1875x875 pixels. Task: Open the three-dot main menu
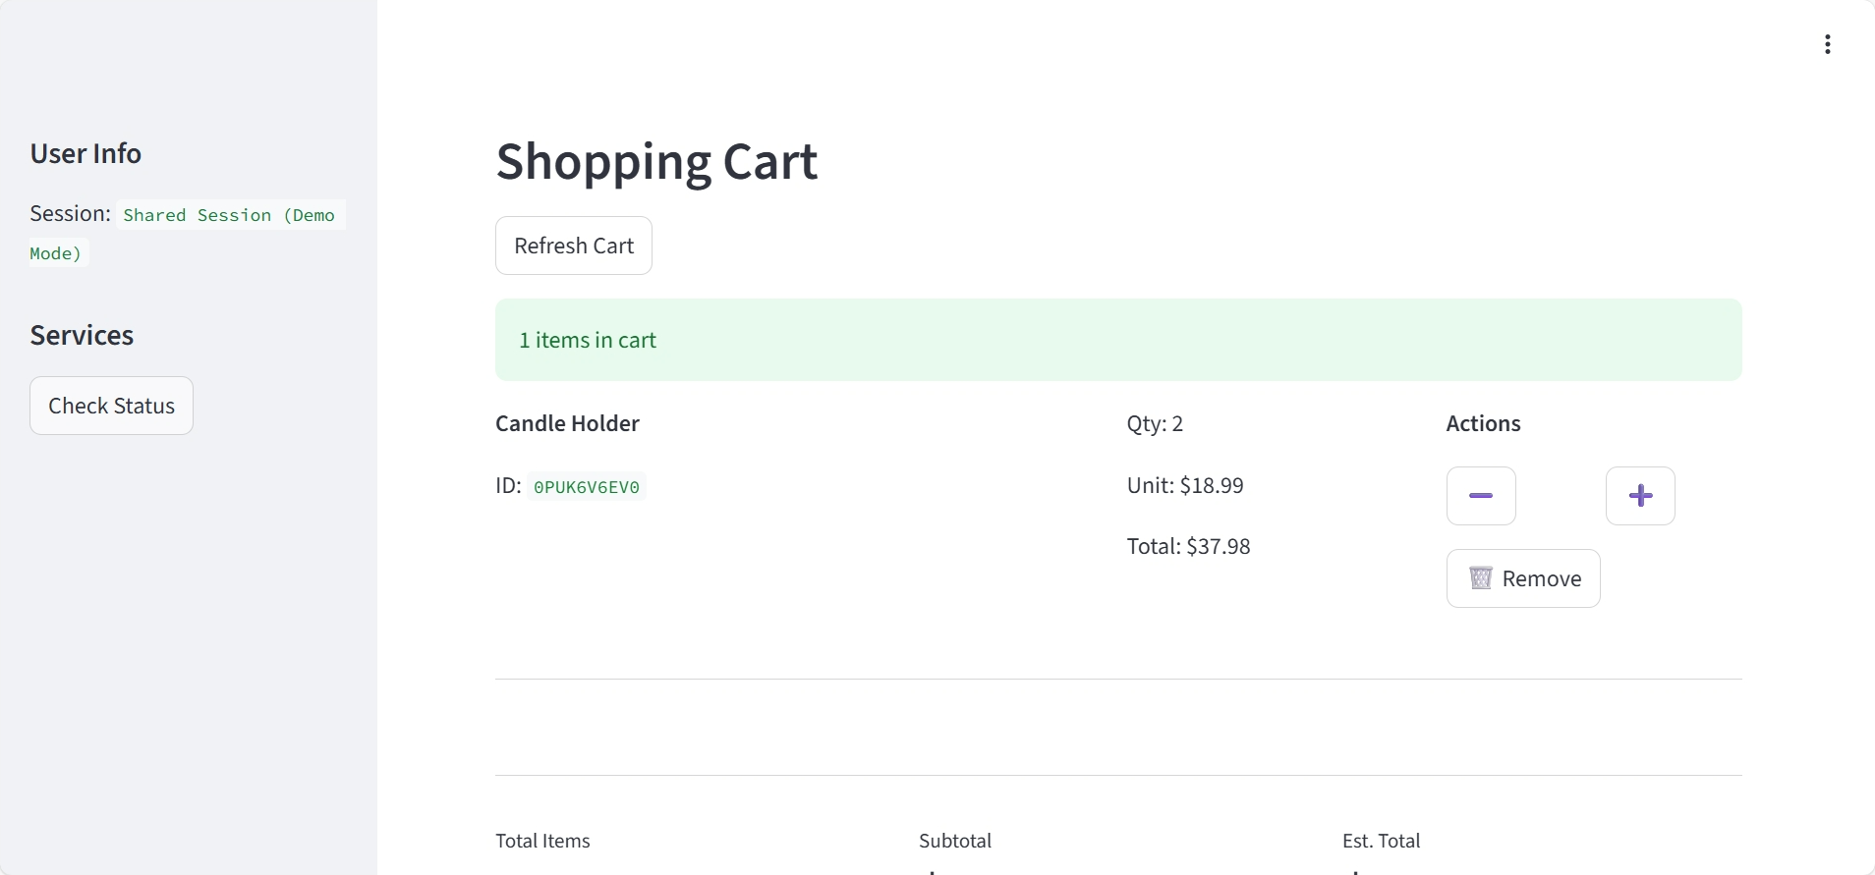(x=1827, y=44)
